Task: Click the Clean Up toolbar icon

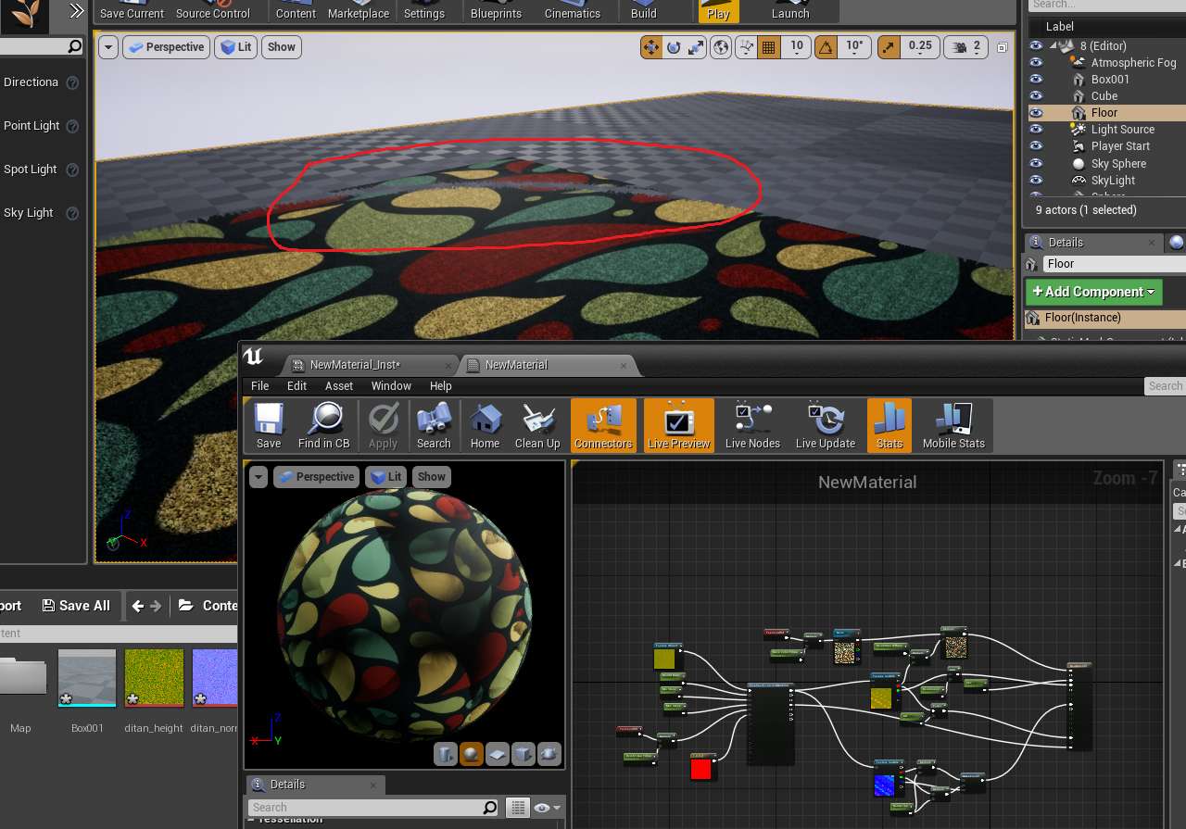Action: coord(537,425)
